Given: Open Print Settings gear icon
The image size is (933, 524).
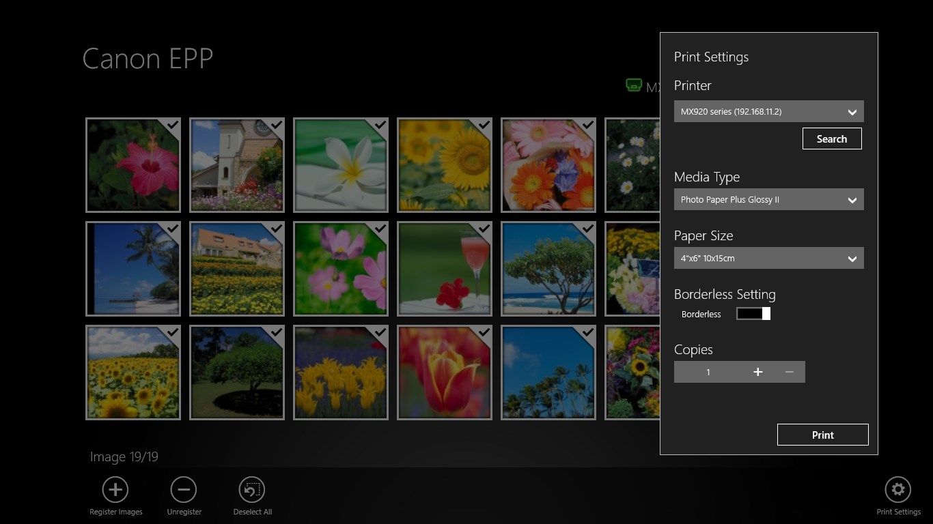Looking at the screenshot, I should click(x=898, y=489).
